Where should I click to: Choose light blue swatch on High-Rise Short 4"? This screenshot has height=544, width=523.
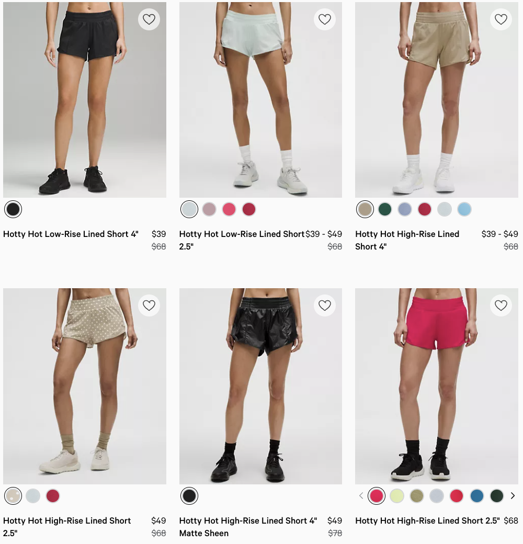[464, 210]
